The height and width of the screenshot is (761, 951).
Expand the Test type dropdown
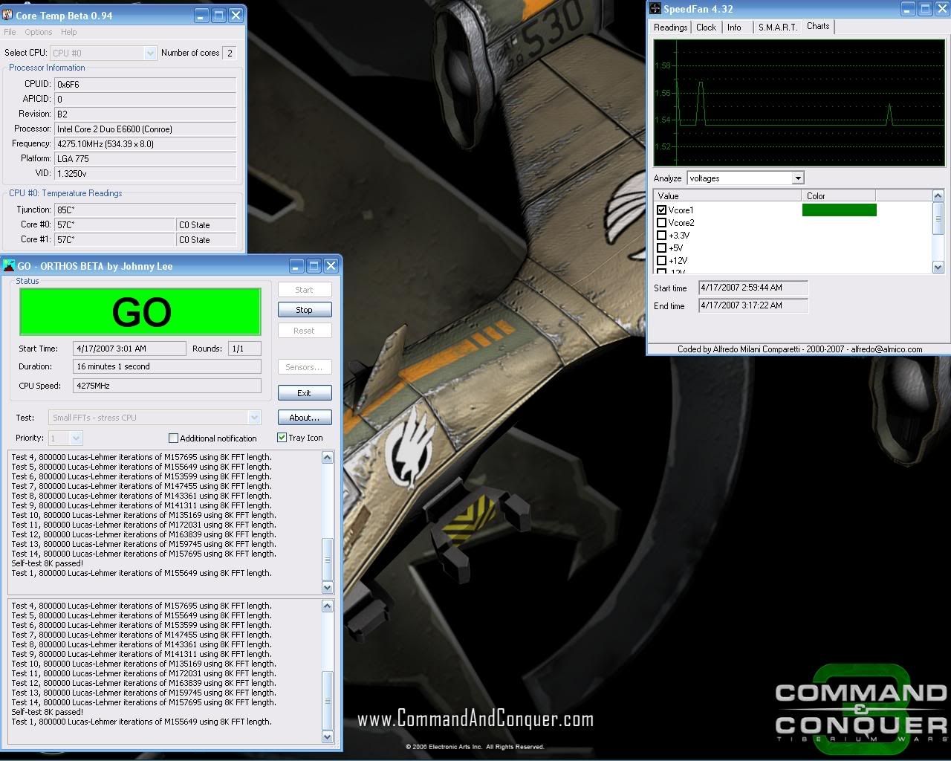[254, 418]
